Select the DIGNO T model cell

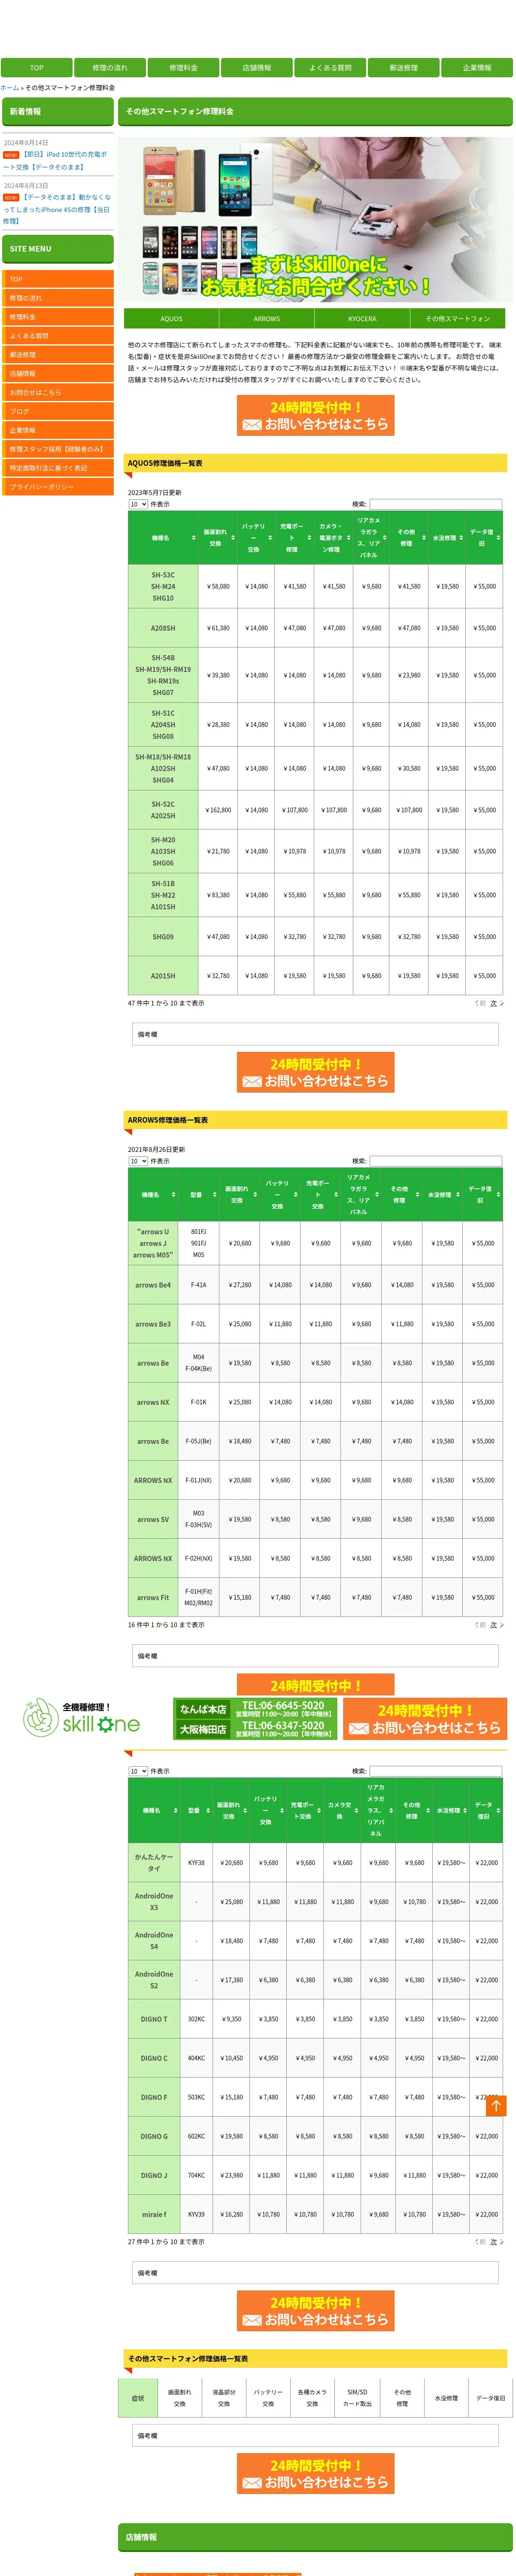(154, 2019)
